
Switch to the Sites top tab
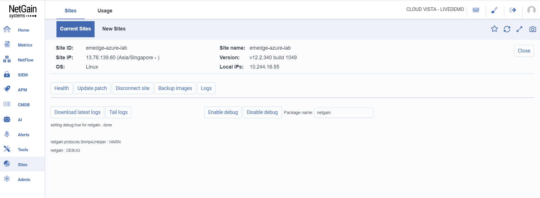coord(71,11)
